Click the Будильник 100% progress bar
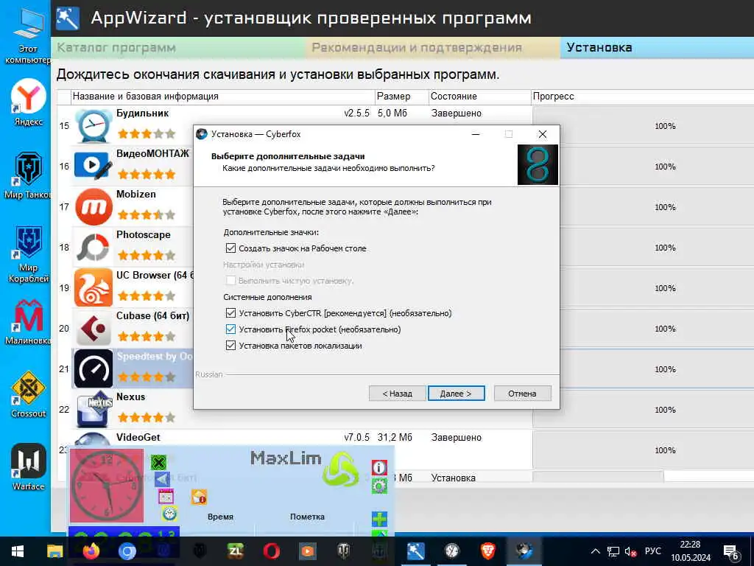Viewport: 754px width, 566px height. (x=644, y=126)
